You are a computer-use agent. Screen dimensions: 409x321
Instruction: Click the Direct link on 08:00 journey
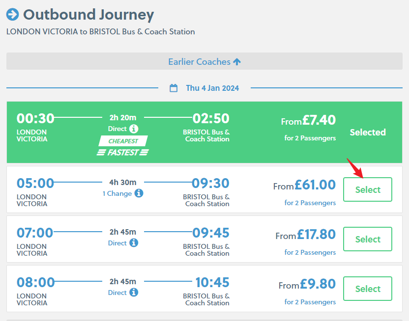click(x=117, y=293)
